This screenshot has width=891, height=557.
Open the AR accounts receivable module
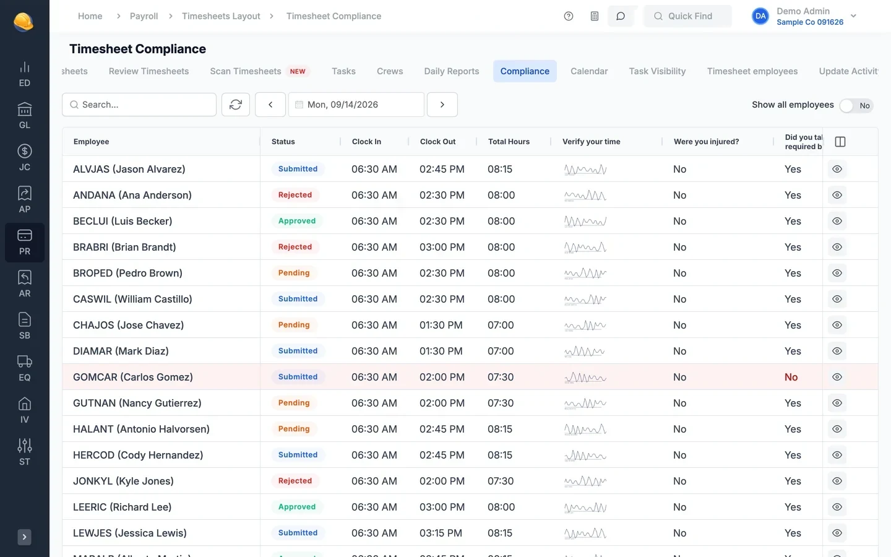click(x=25, y=285)
